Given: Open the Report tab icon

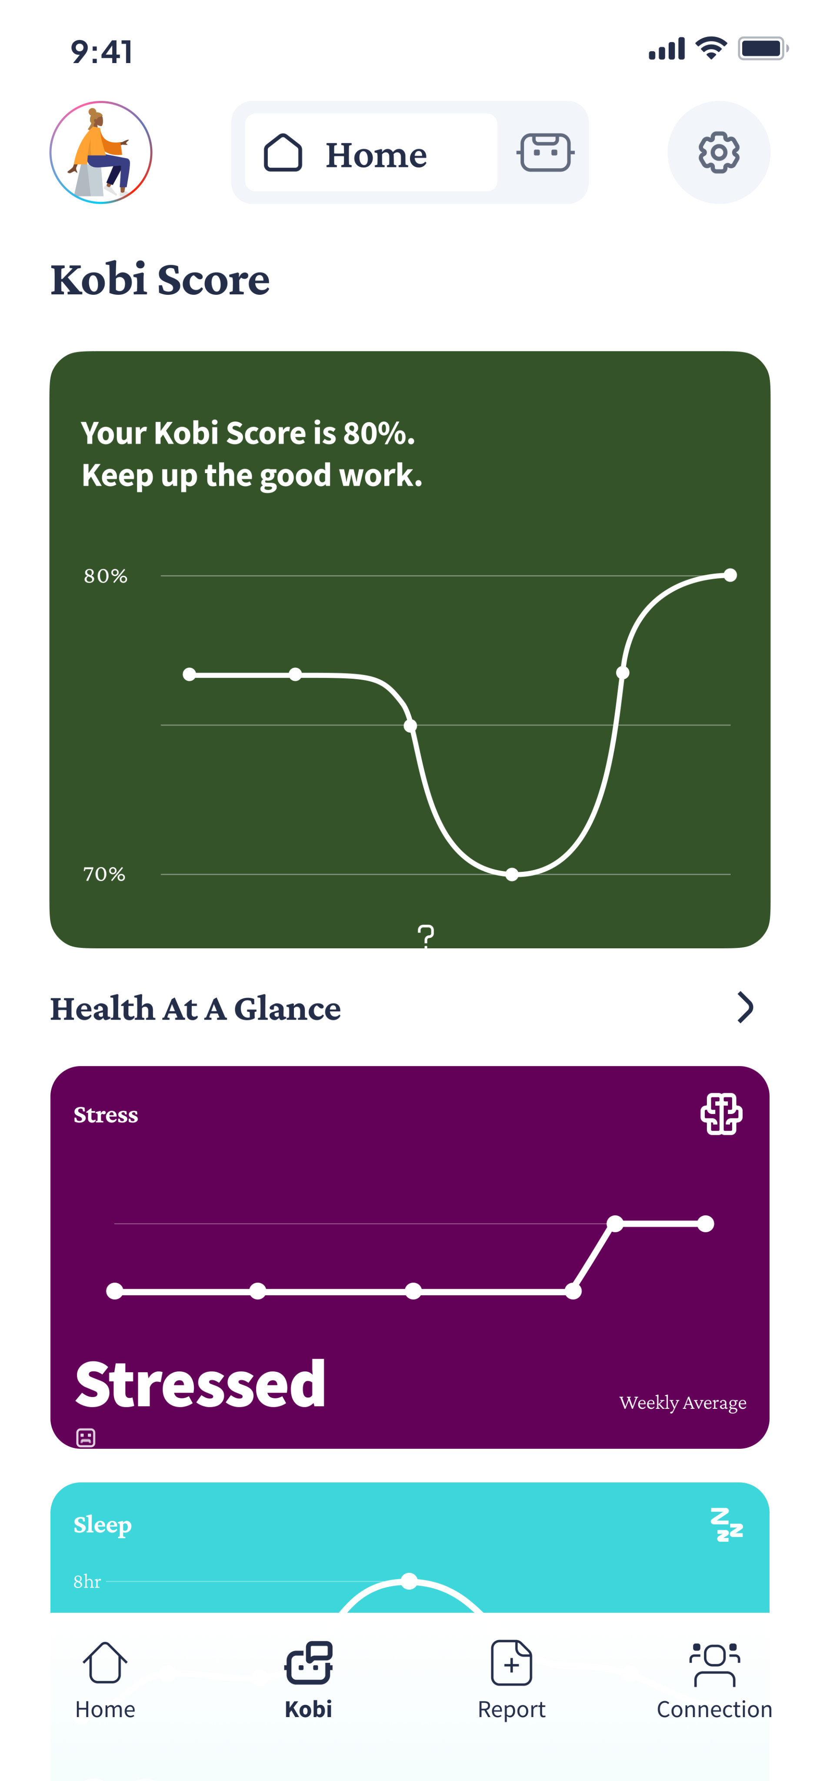Looking at the screenshot, I should pyautogui.click(x=512, y=1664).
